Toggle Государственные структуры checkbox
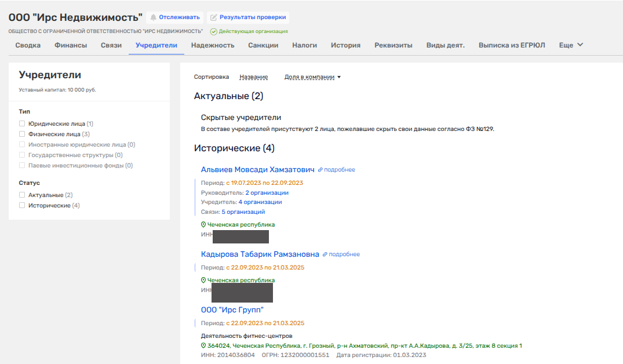The image size is (623, 364). click(22, 155)
